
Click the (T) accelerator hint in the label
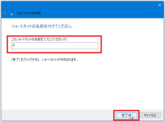tap(65, 39)
